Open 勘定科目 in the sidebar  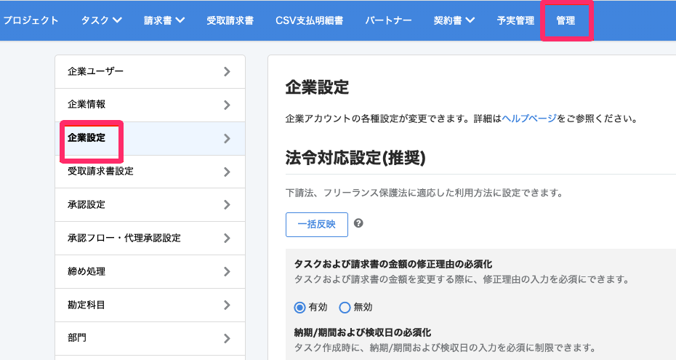tap(150, 305)
